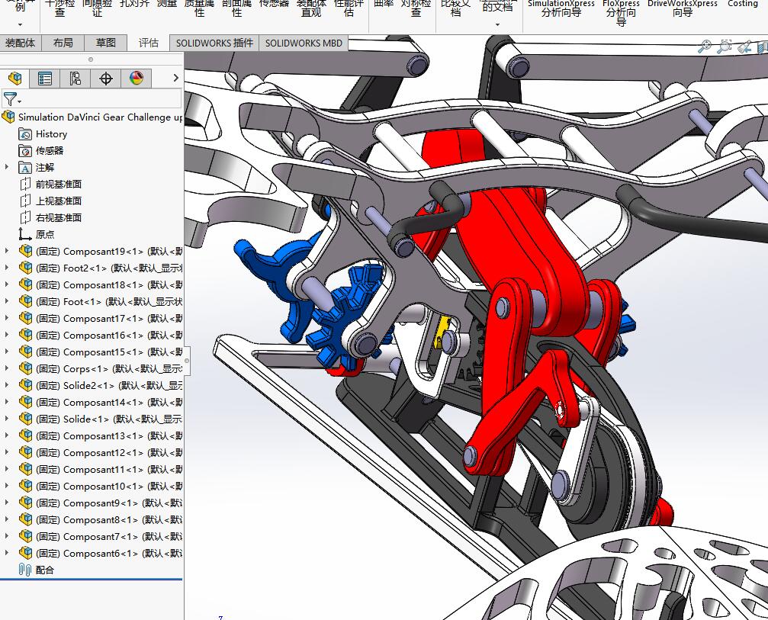
Task: Expand the 注解 annotations folder
Action: [x=7, y=167]
